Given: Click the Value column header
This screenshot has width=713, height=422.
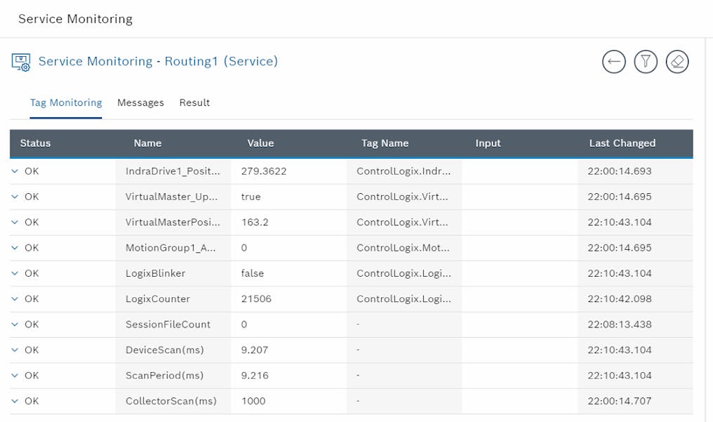Looking at the screenshot, I should [x=260, y=143].
